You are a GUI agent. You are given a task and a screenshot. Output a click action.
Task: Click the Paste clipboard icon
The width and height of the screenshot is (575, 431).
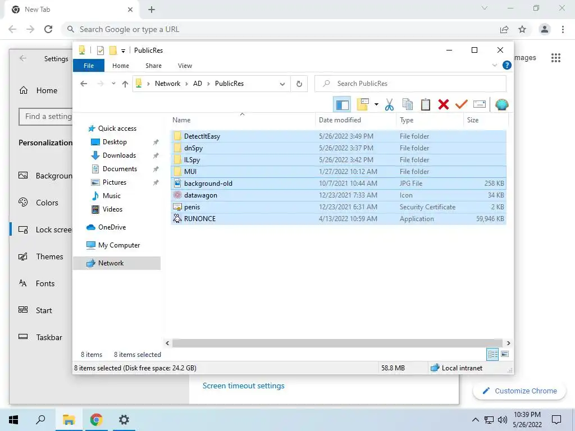(426, 104)
